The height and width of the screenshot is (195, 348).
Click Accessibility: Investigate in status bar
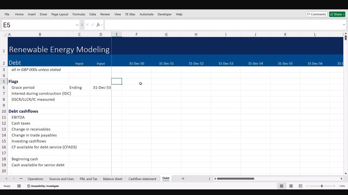(43, 186)
